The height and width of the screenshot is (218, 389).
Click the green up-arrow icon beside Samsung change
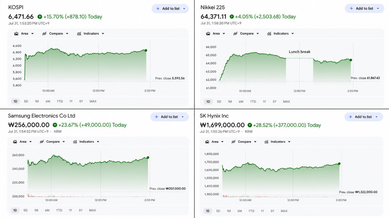55,125
